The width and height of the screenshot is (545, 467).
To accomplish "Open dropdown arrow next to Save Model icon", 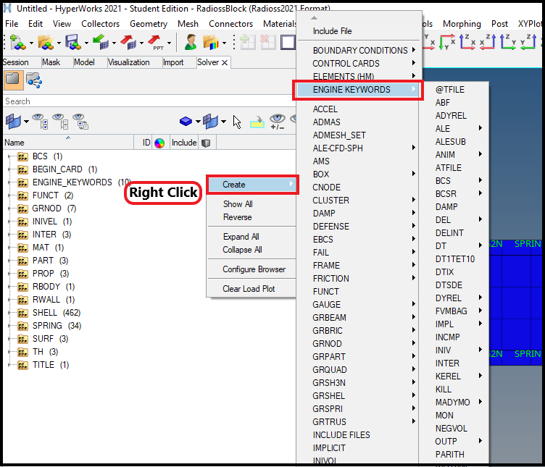I will coord(86,43).
